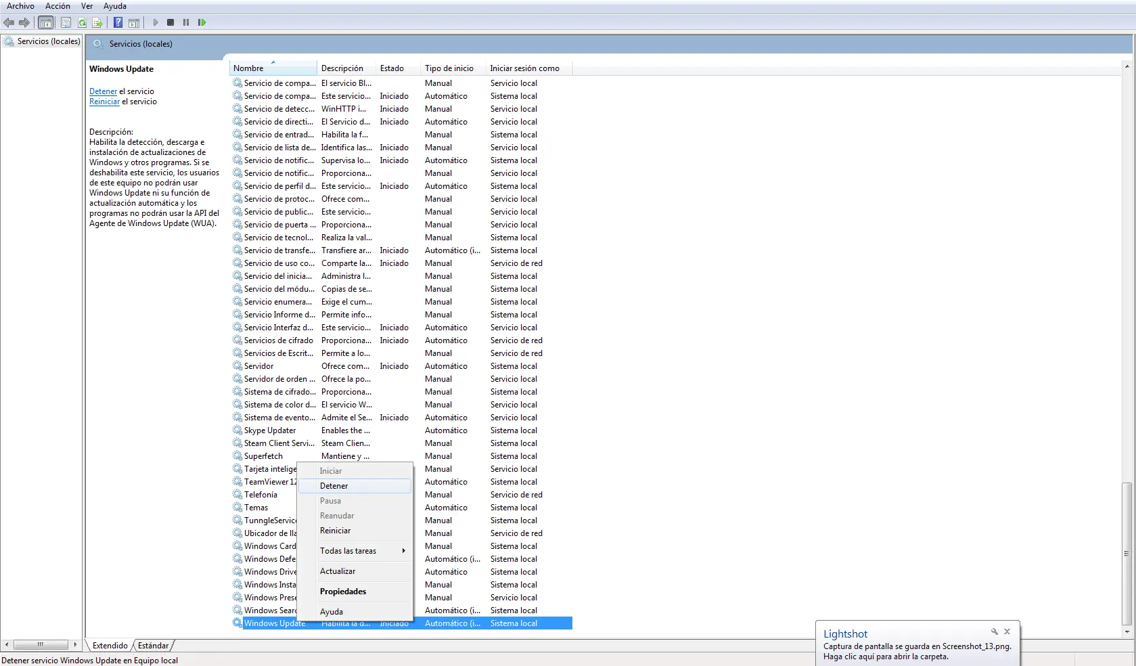The image size is (1136, 666).
Task: Switch to the Estándar tab
Action: [154, 646]
